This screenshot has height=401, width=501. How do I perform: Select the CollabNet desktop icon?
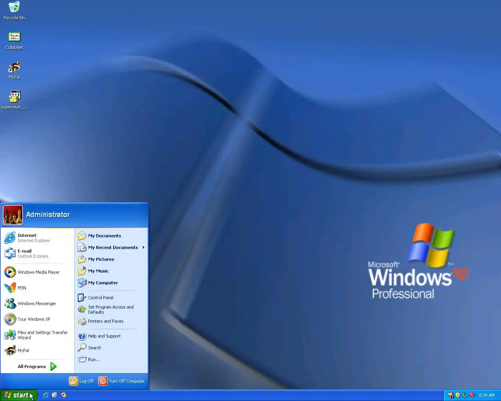14,41
